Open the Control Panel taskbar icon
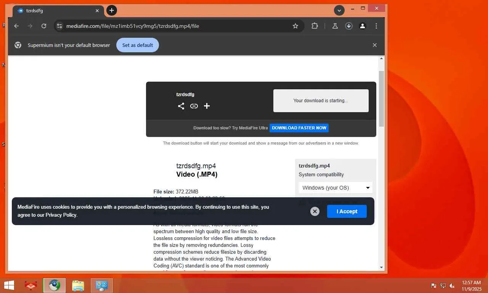488x293 pixels. [102, 285]
